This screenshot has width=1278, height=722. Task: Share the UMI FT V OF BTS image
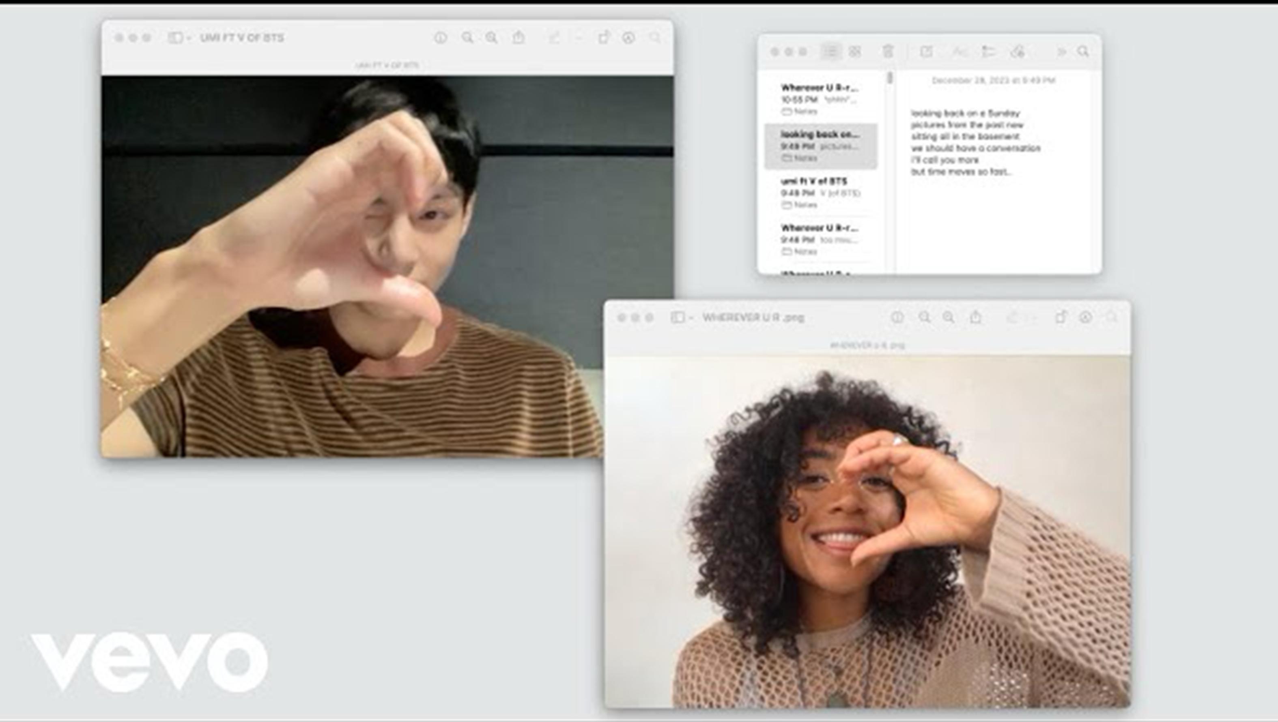pos(519,37)
